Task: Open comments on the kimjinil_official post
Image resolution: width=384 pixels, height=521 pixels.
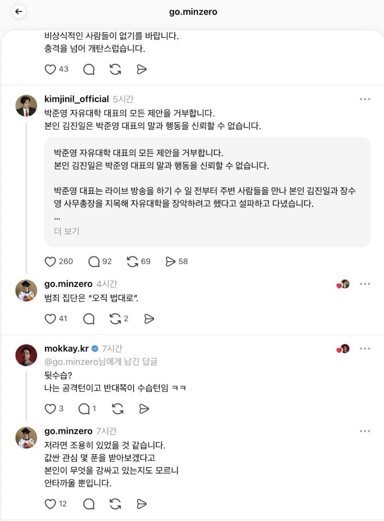Action: click(x=94, y=261)
